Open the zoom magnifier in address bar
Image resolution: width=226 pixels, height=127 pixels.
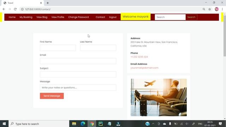click(x=204, y=9)
